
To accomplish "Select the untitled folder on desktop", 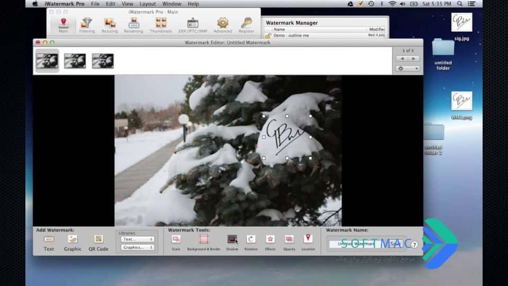I will click(x=443, y=54).
